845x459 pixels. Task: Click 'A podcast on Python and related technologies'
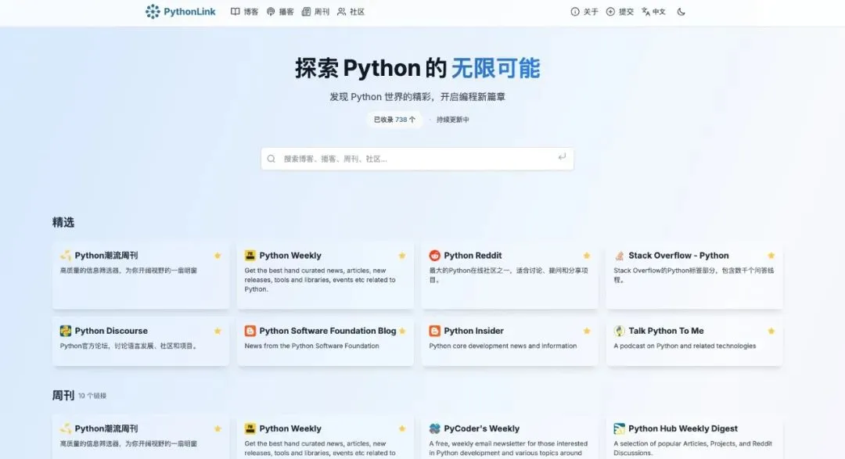tap(685, 346)
